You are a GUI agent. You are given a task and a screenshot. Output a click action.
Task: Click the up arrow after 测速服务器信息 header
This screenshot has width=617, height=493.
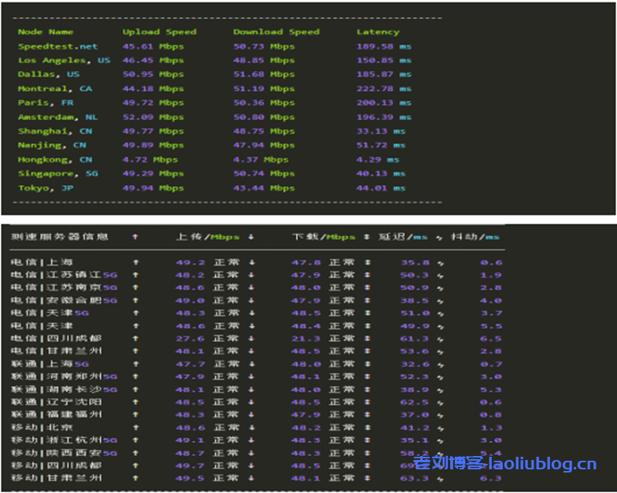click(135, 237)
